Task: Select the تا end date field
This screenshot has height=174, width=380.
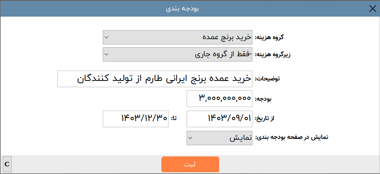Action: (136, 119)
